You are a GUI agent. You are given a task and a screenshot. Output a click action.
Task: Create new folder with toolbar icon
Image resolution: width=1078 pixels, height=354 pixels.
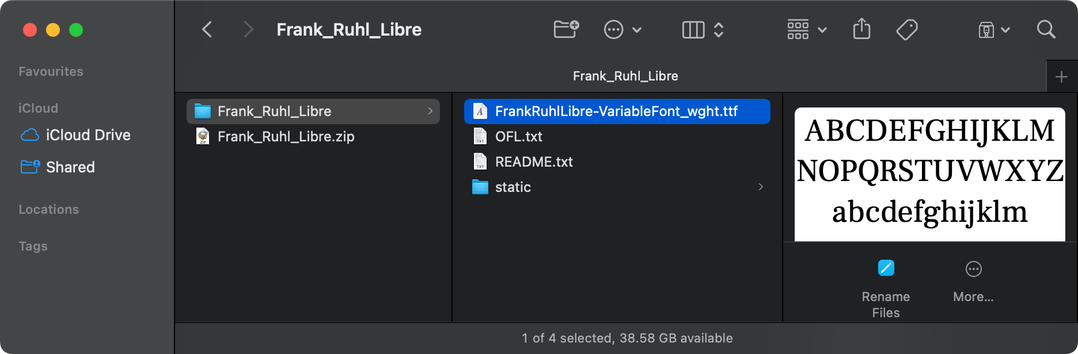click(566, 29)
